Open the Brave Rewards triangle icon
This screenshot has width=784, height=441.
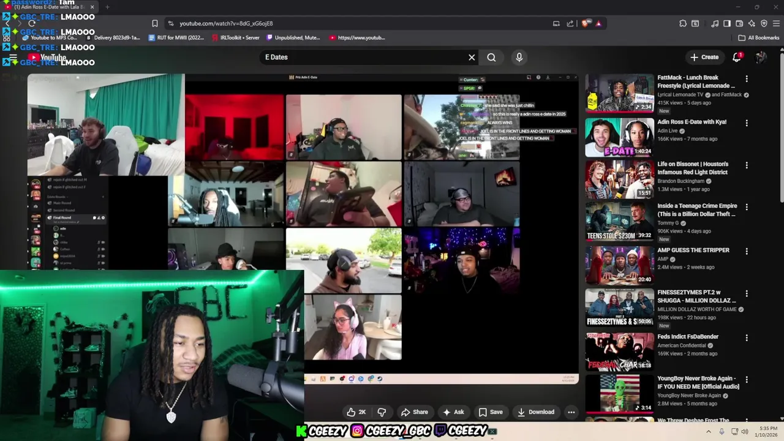click(598, 23)
